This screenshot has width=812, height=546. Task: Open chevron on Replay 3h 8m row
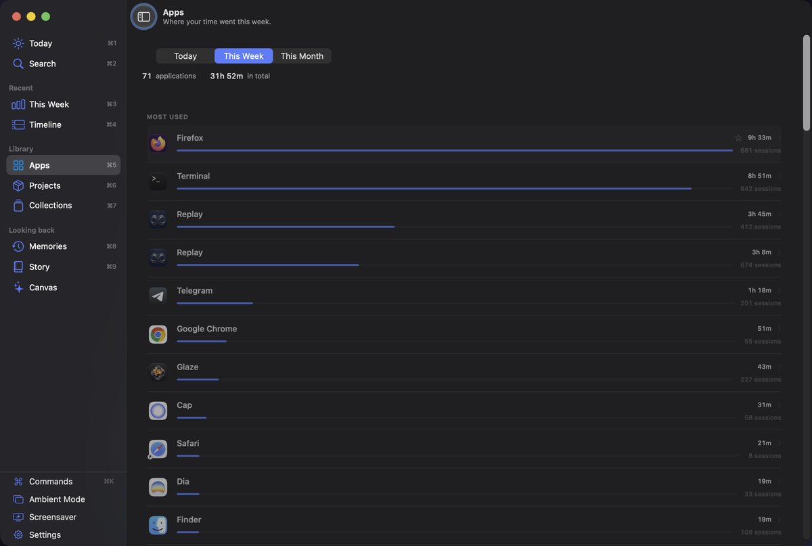pos(779,252)
